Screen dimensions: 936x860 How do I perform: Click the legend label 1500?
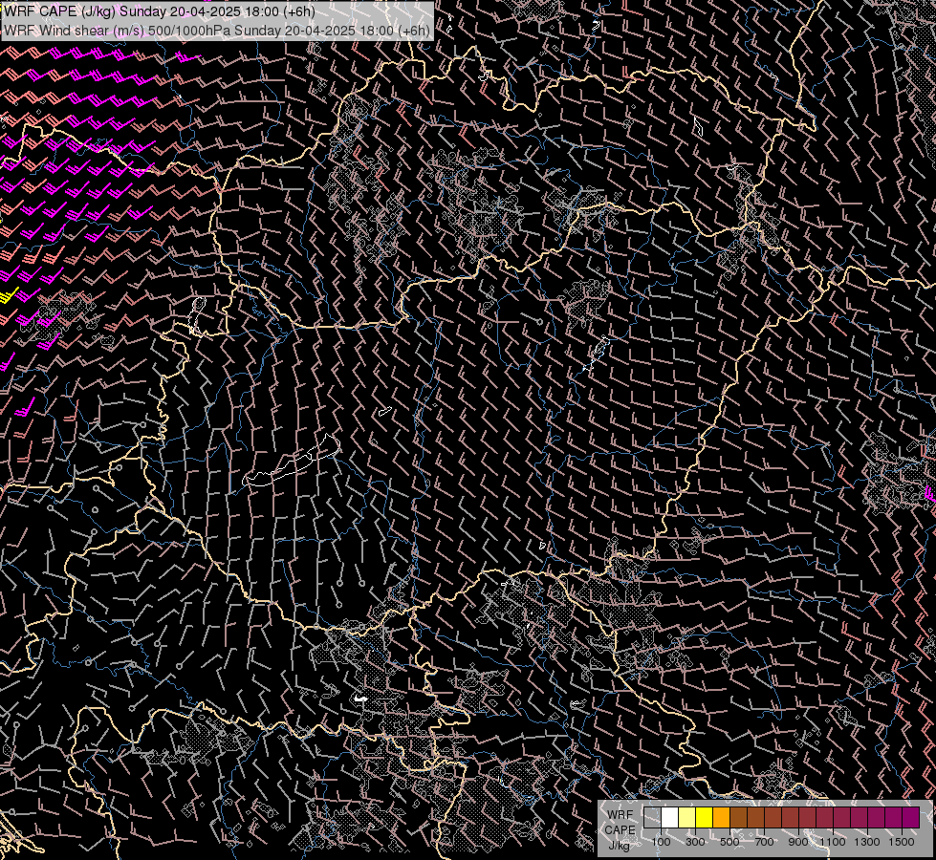(902, 842)
